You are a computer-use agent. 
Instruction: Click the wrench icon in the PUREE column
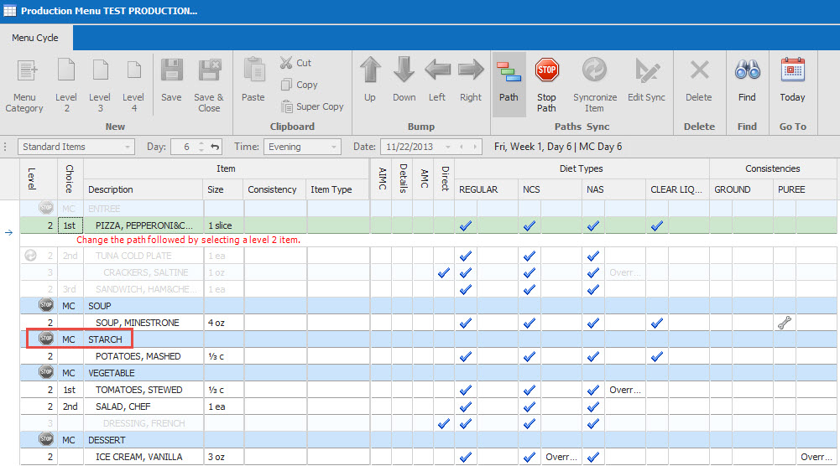click(785, 323)
